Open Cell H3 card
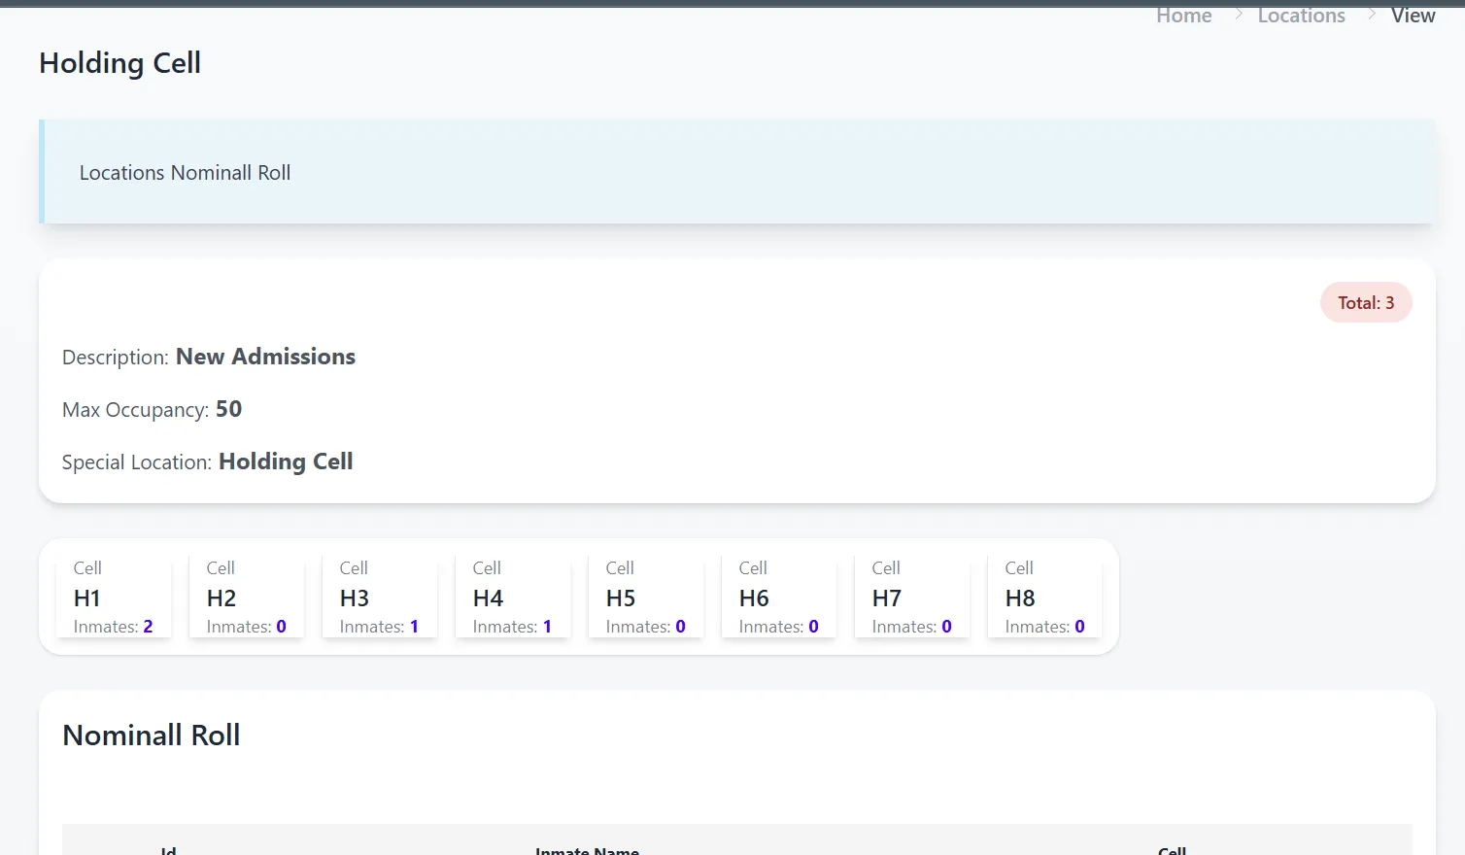 [379, 596]
